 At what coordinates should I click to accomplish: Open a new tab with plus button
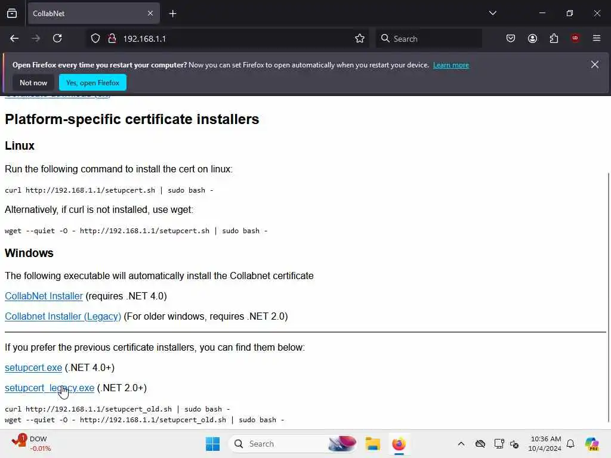point(172,14)
